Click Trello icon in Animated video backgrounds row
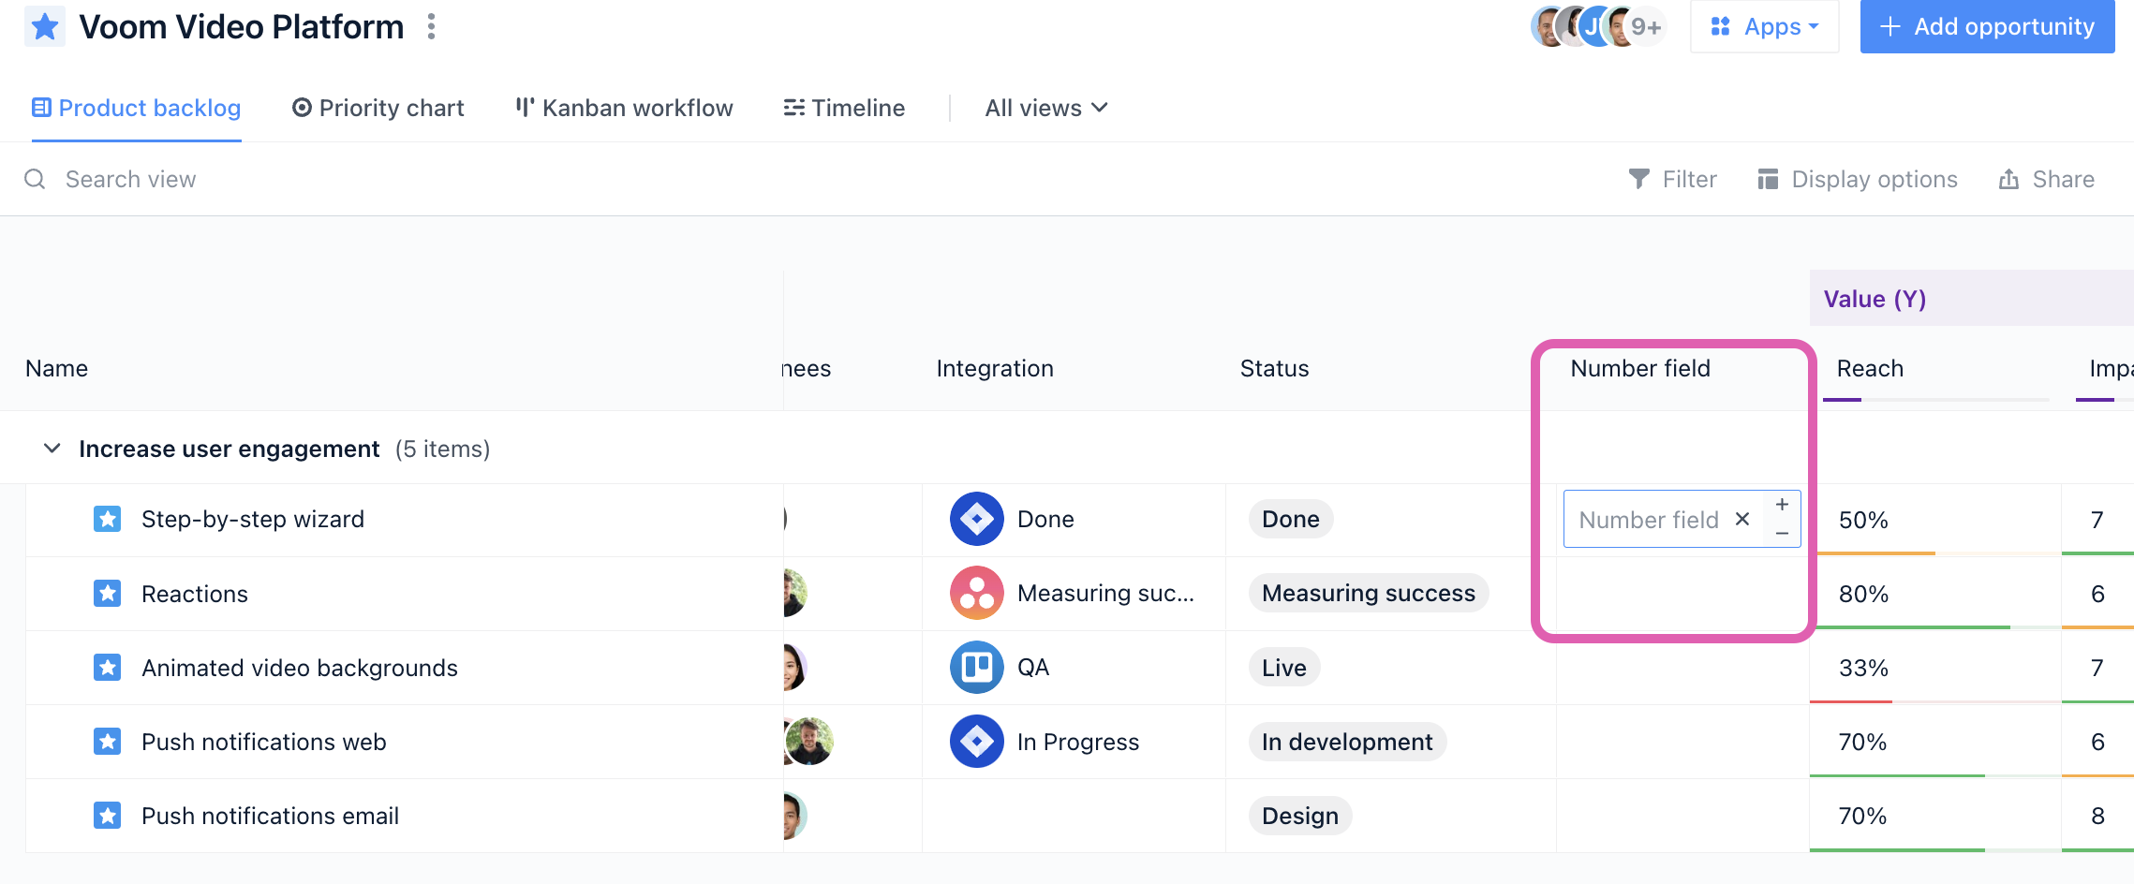2134x884 pixels. point(977,667)
